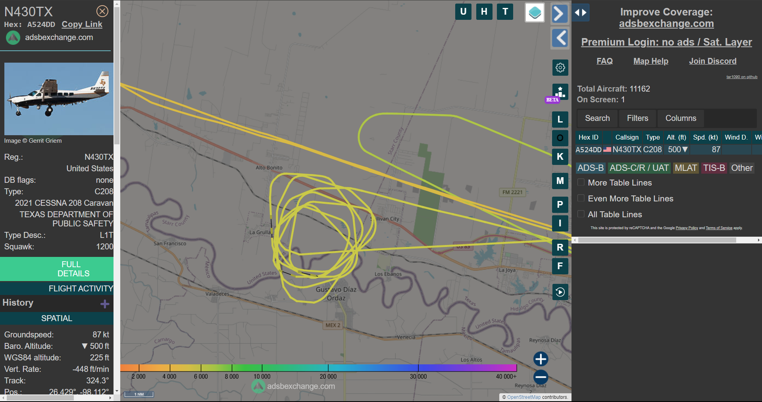The height and width of the screenshot is (402, 762).
Task: Open the Map Help link
Action: click(x=651, y=61)
